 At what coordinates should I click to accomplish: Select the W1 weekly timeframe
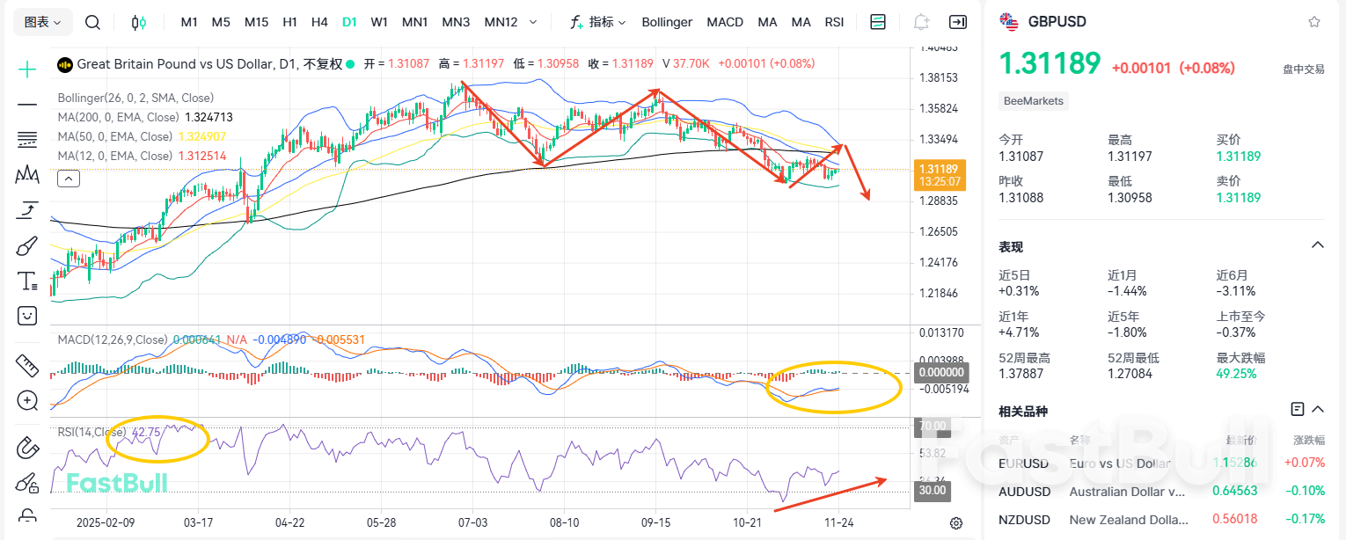click(379, 22)
